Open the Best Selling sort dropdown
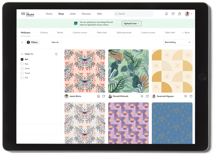216x157 pixels. [x=178, y=42]
